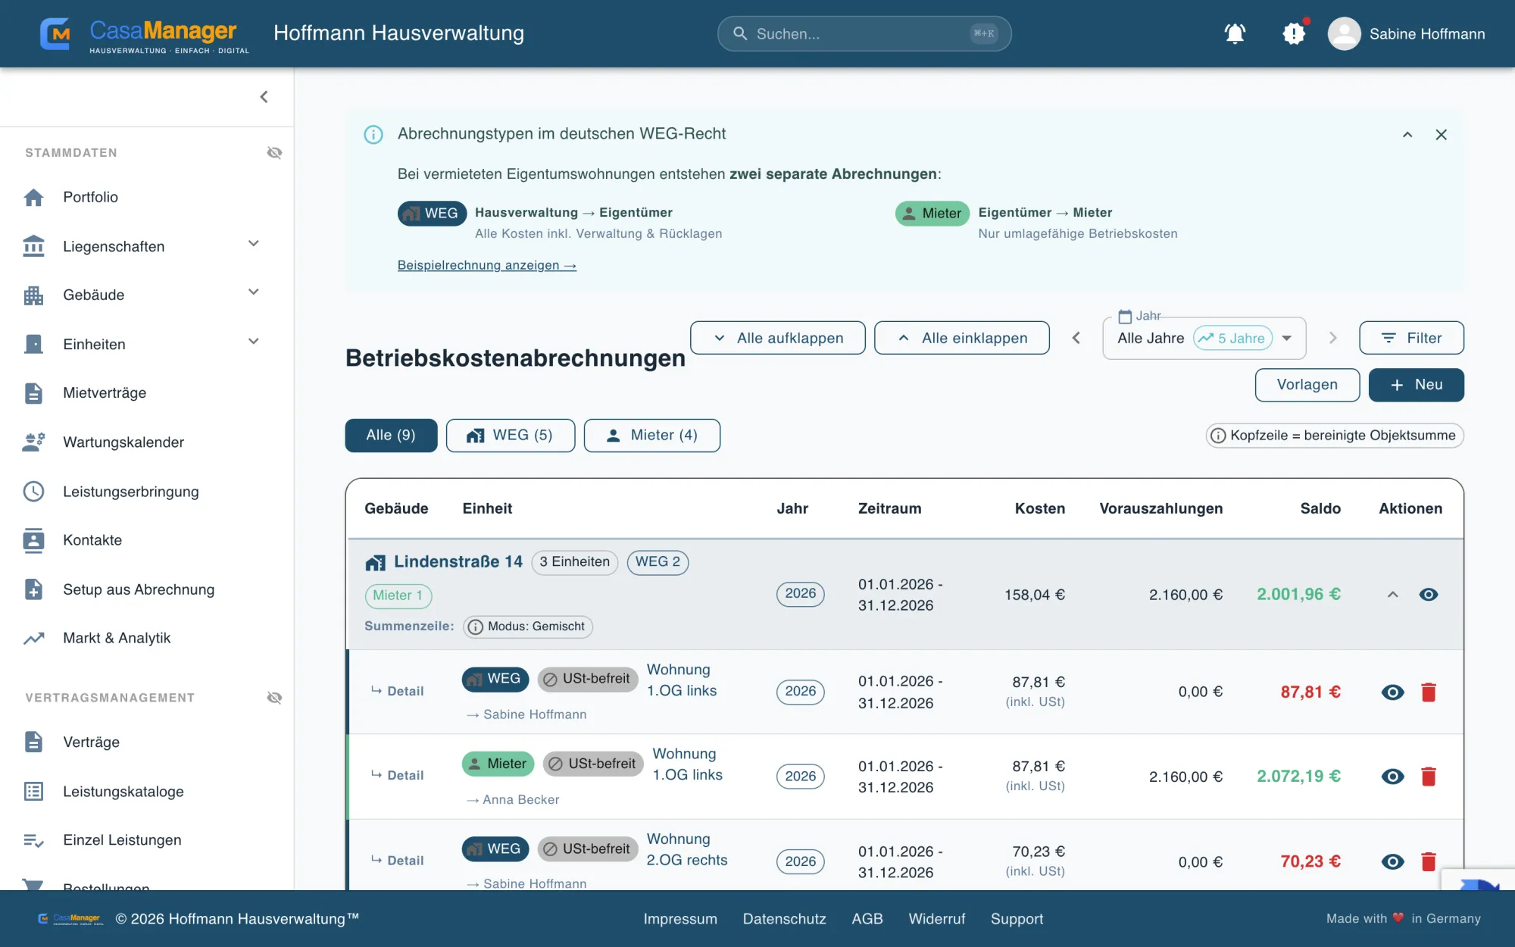Toggle visibility of Stammdaten section
This screenshot has width=1515, height=947.
[274, 153]
